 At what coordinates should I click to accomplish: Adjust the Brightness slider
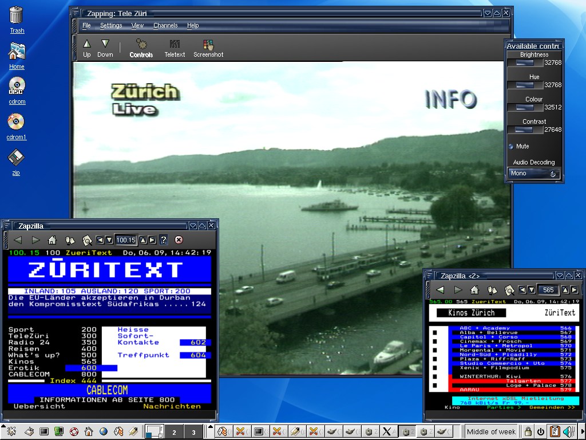click(524, 63)
